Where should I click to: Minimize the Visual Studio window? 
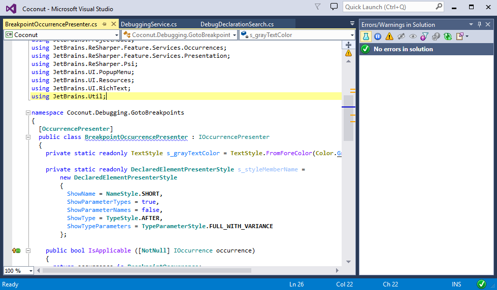click(454, 7)
